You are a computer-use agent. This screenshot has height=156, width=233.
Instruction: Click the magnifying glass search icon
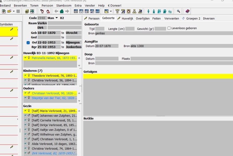[x=178, y=11]
